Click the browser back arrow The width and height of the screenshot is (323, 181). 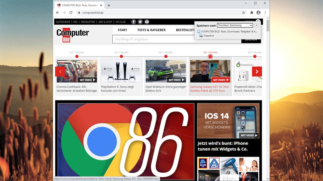click(x=58, y=13)
